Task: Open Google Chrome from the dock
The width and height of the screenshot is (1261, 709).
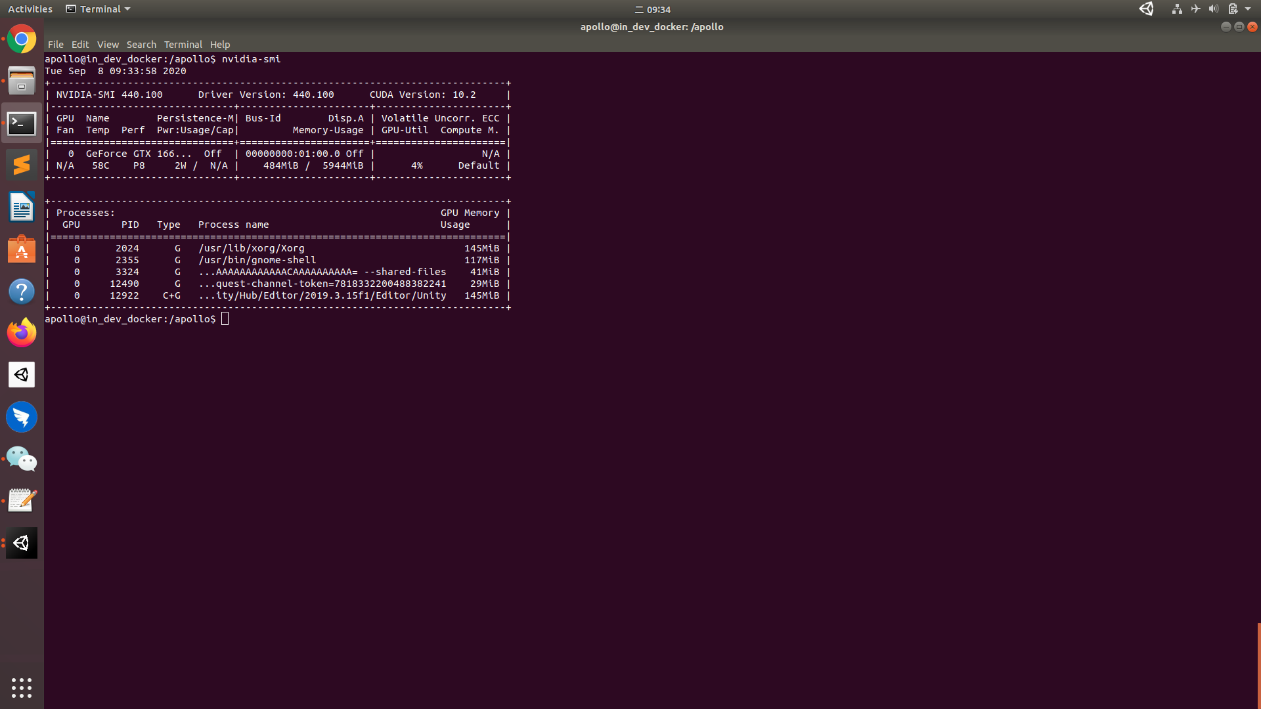Action: pos(22,40)
